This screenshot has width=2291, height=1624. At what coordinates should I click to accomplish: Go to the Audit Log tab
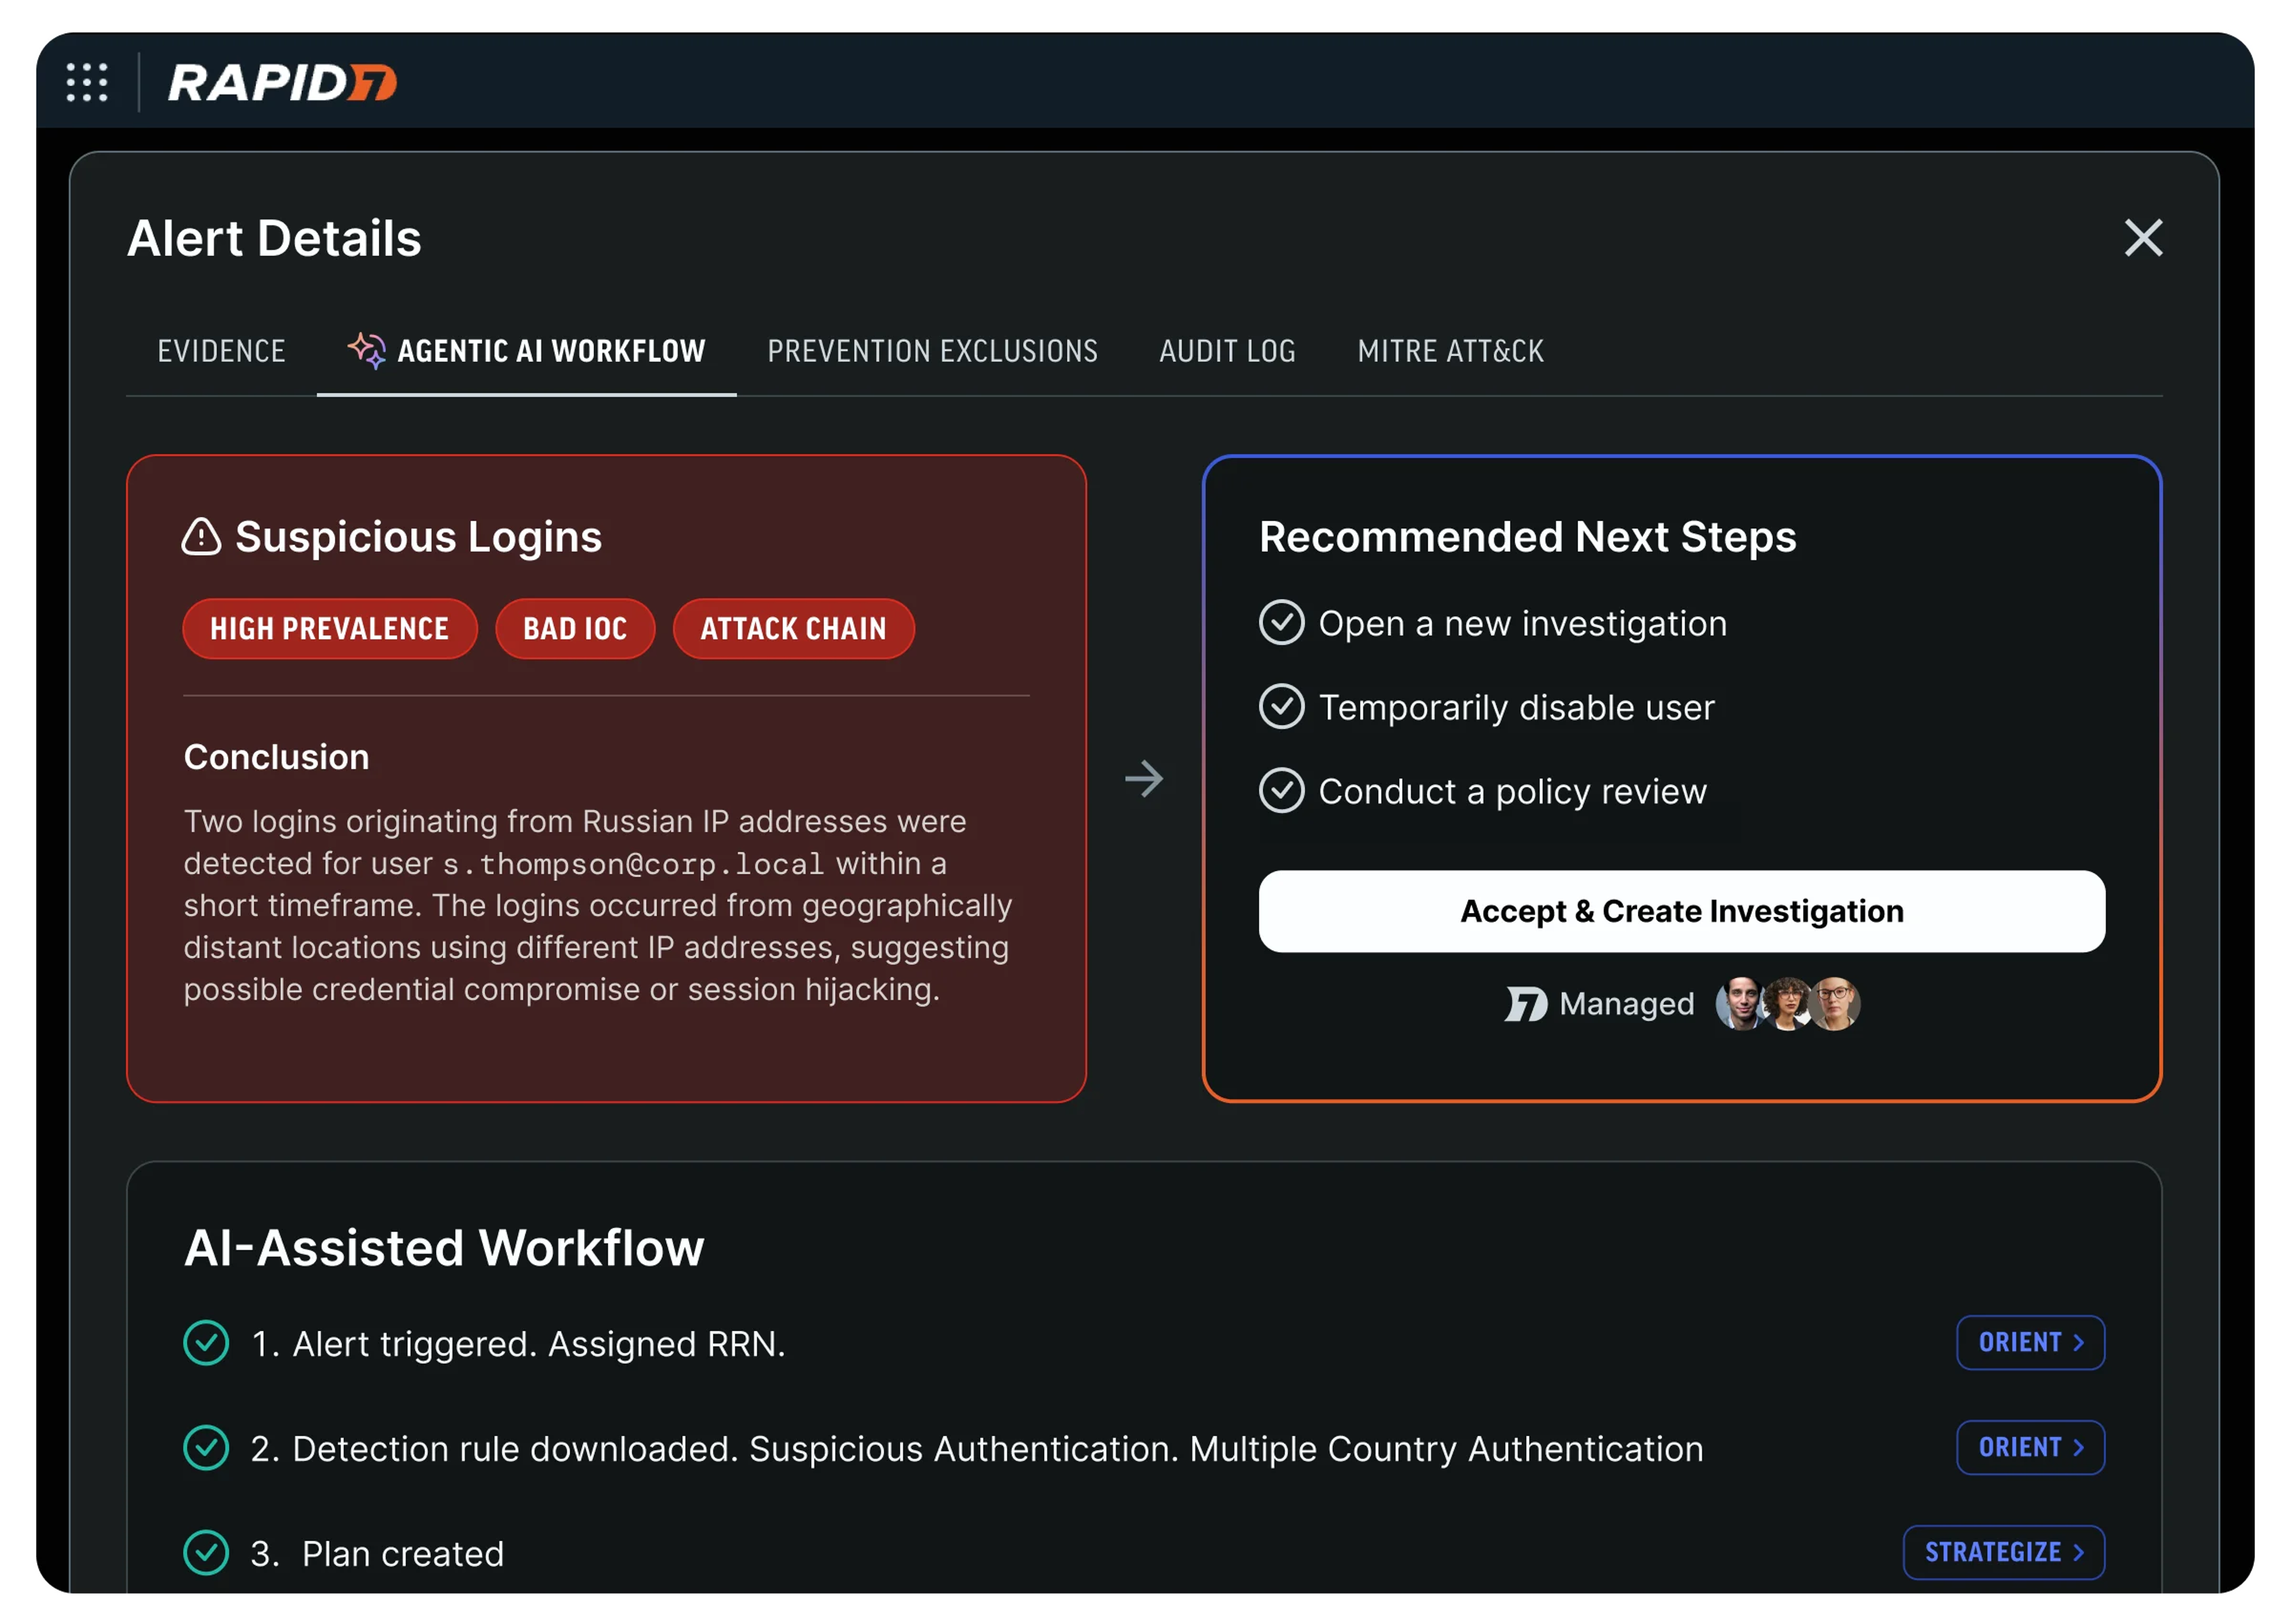pos(1228,351)
